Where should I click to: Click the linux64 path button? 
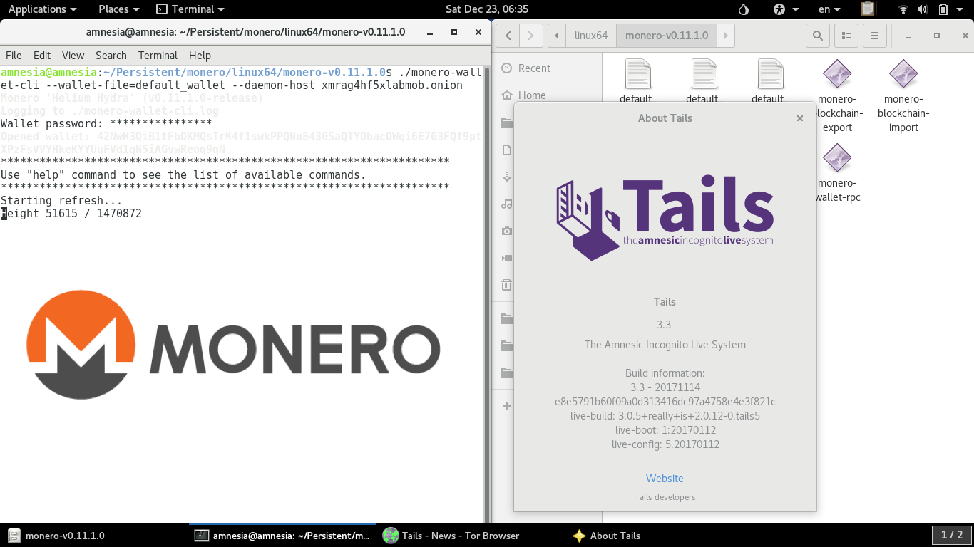[x=591, y=36]
